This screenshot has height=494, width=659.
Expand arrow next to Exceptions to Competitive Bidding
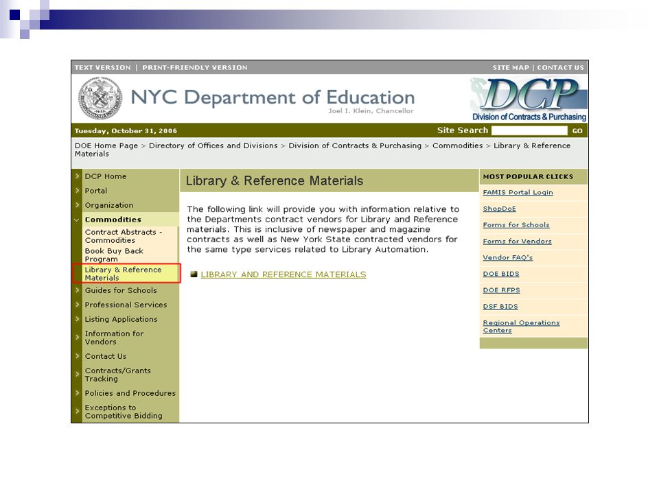click(x=77, y=412)
